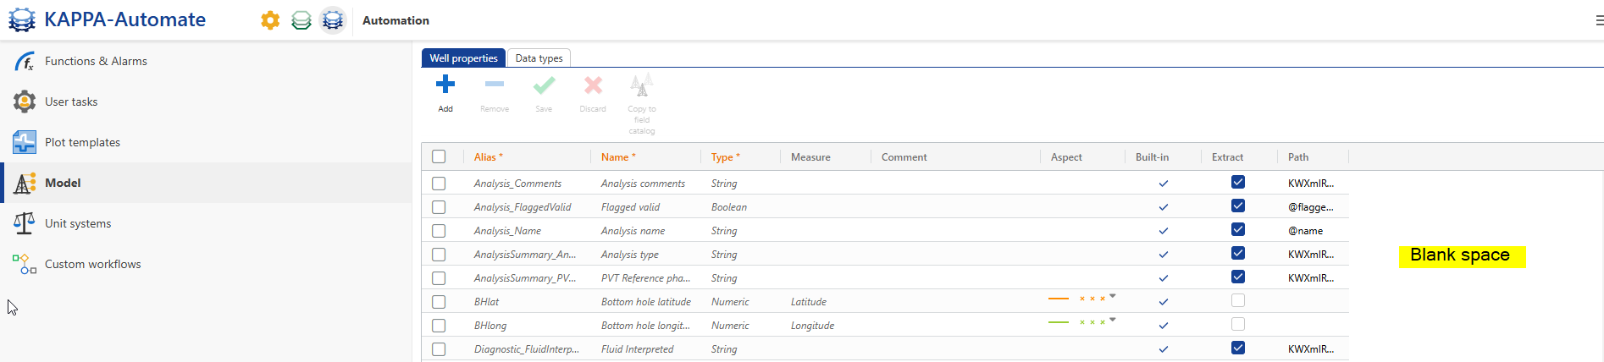Sort by the Type column header

(x=726, y=156)
